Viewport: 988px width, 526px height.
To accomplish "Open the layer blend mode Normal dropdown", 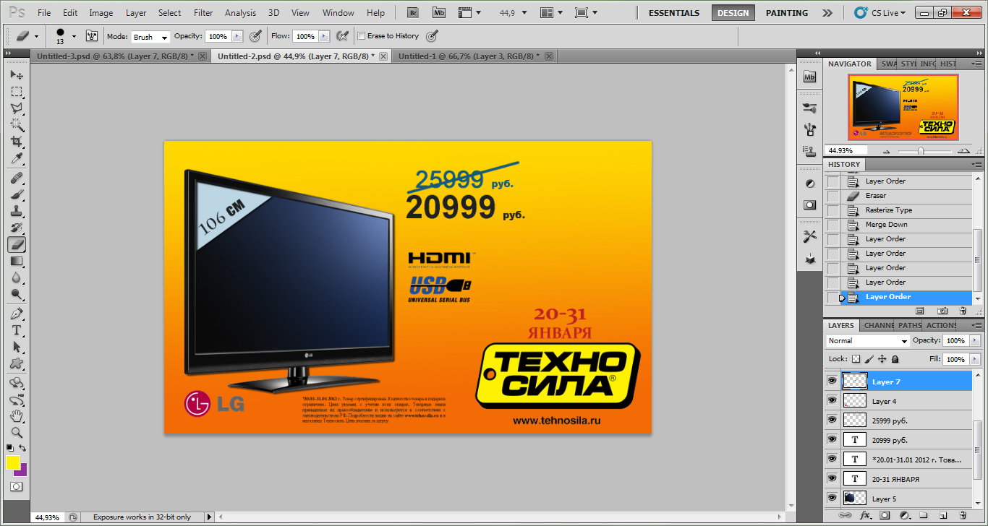I will (x=867, y=340).
